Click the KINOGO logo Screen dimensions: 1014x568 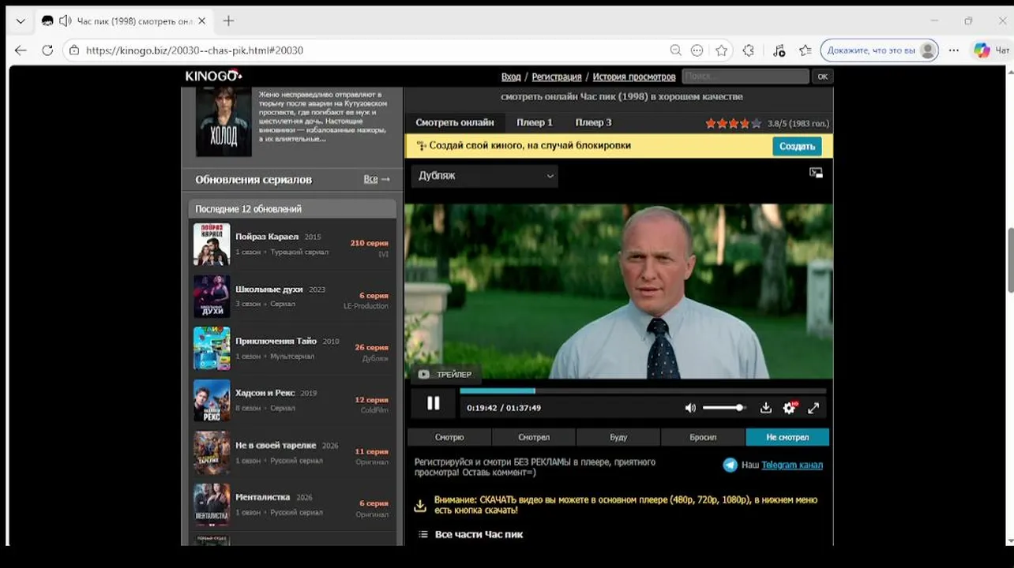[214, 76]
